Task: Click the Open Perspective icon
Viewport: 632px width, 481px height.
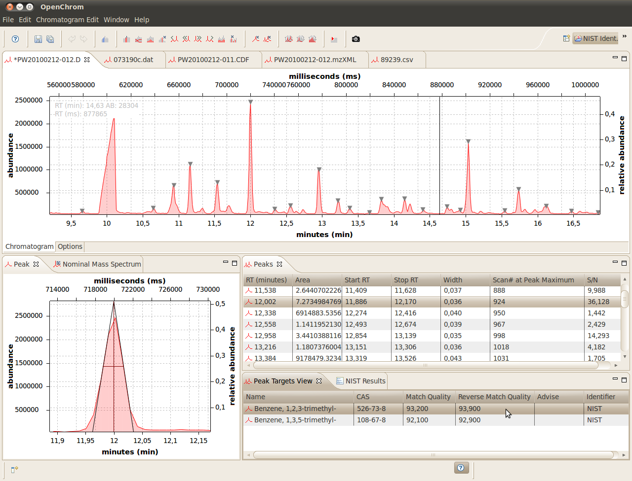Action: (566, 38)
